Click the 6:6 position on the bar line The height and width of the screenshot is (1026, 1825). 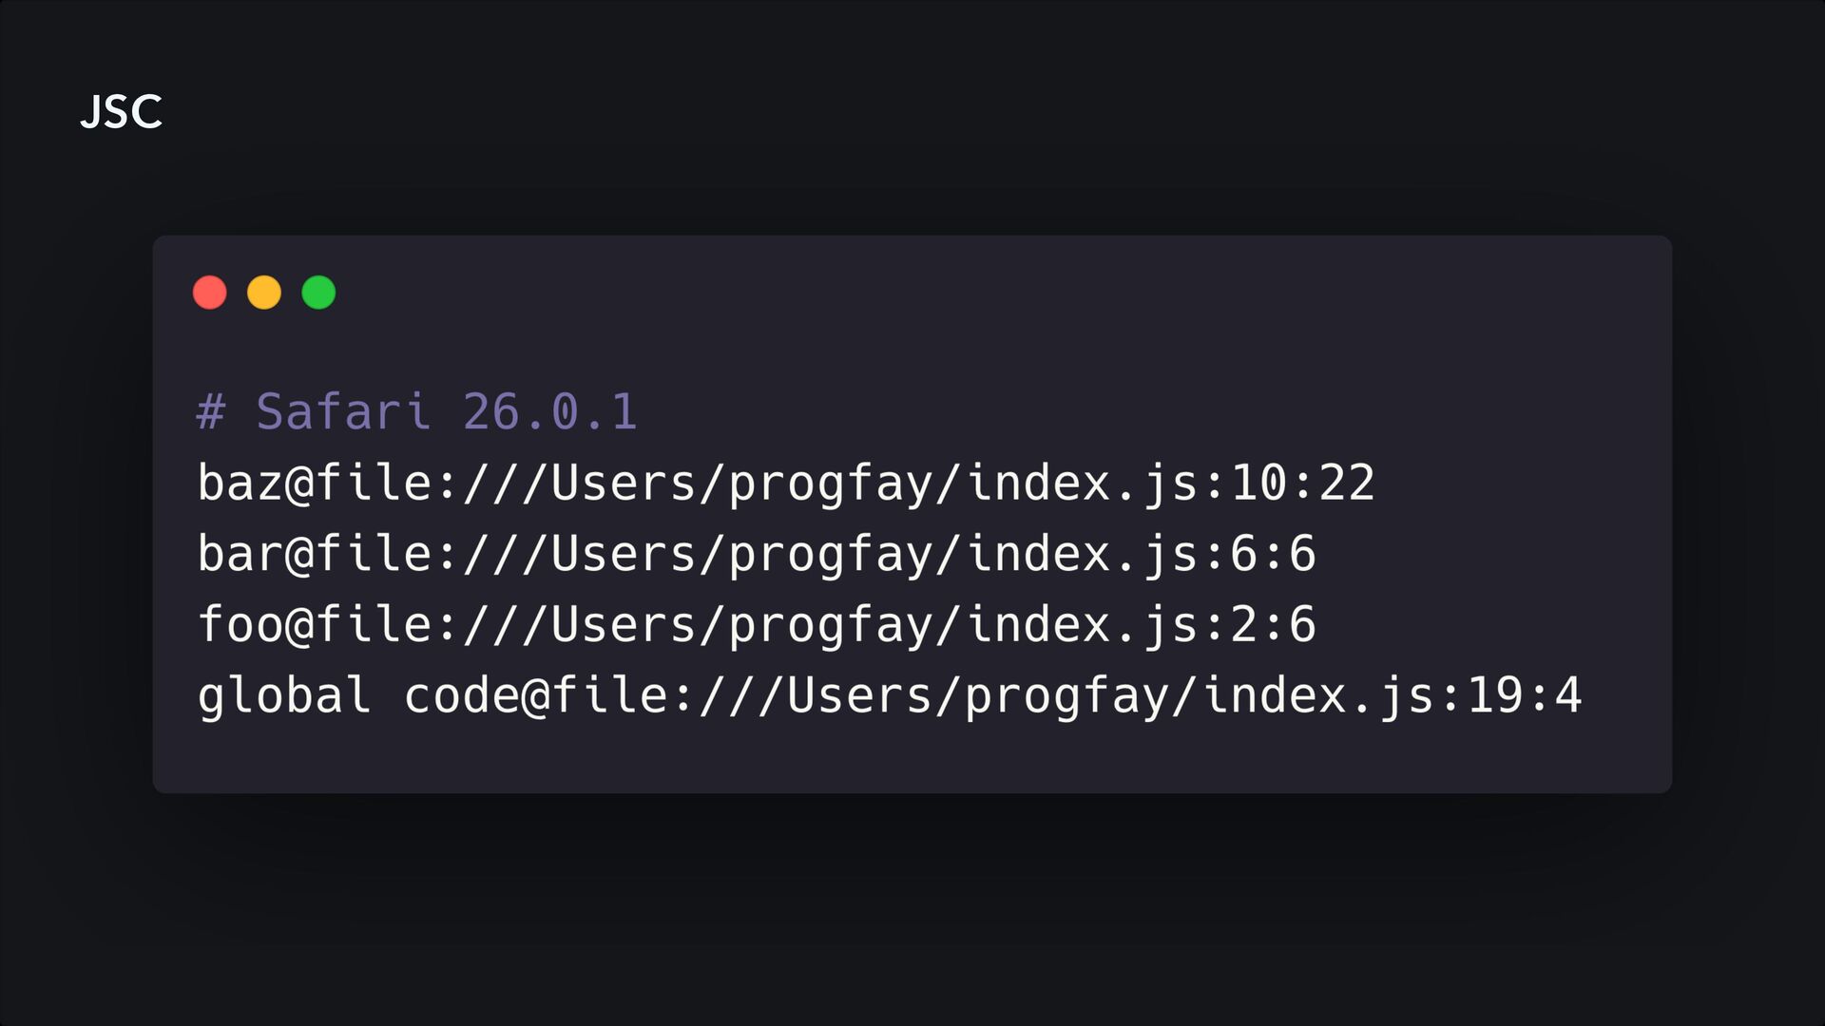click(x=1274, y=553)
